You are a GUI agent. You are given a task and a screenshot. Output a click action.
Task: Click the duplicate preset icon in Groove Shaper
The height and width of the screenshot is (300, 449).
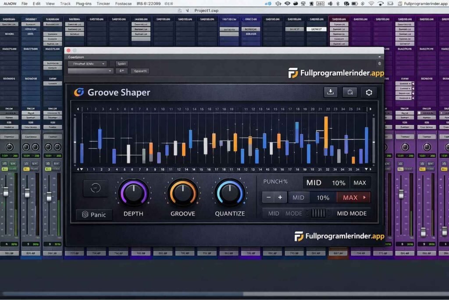[349, 92]
